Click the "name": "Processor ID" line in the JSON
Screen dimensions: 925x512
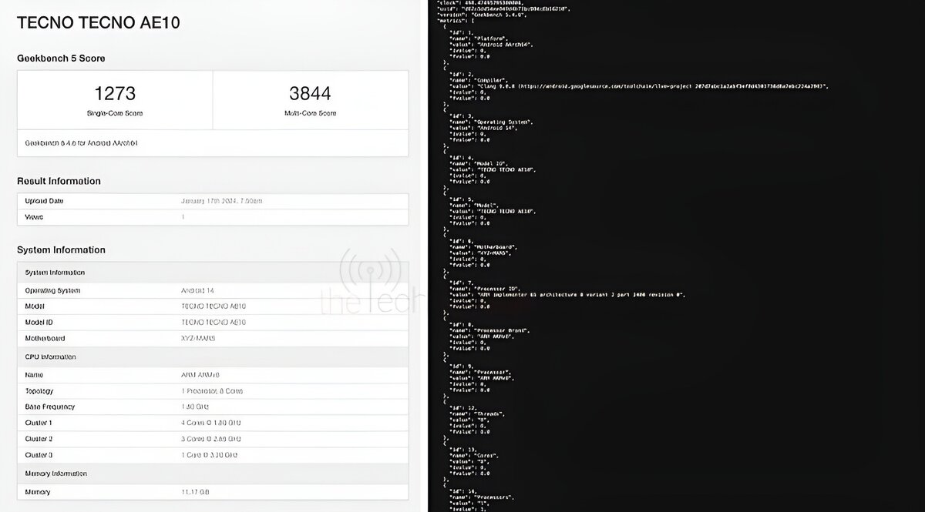tap(485, 288)
